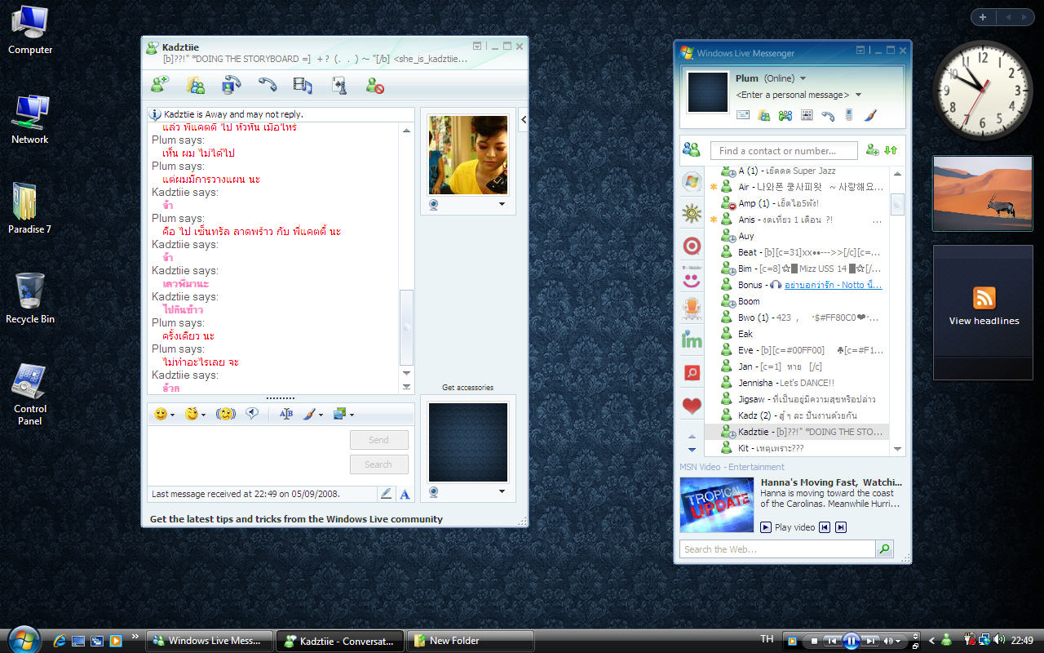Open options dropdown under Kadztiie's display picture

(x=502, y=204)
